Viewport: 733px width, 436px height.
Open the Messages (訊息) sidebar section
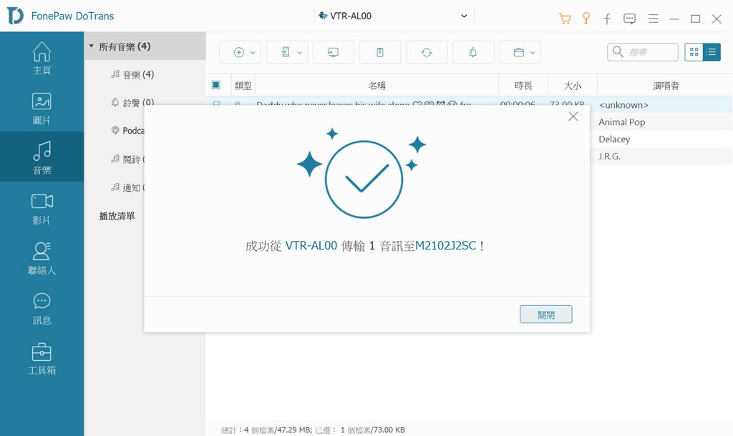42,309
